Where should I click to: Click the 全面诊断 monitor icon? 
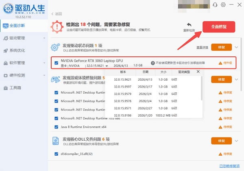click(6, 26)
